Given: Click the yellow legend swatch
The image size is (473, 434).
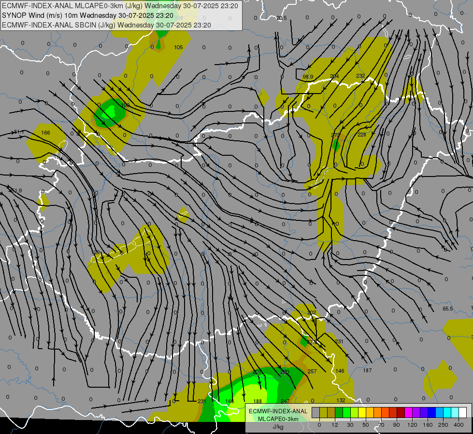Looking at the screenshot, I should [362, 413].
